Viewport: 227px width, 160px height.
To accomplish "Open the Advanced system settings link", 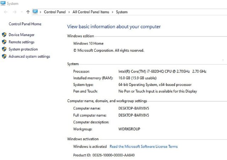I will point(29,56).
